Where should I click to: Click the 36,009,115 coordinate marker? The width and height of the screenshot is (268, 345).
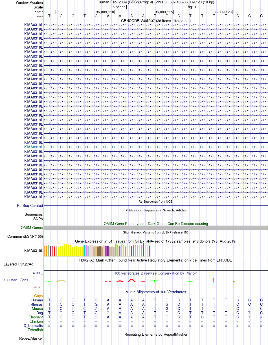tap(164, 12)
